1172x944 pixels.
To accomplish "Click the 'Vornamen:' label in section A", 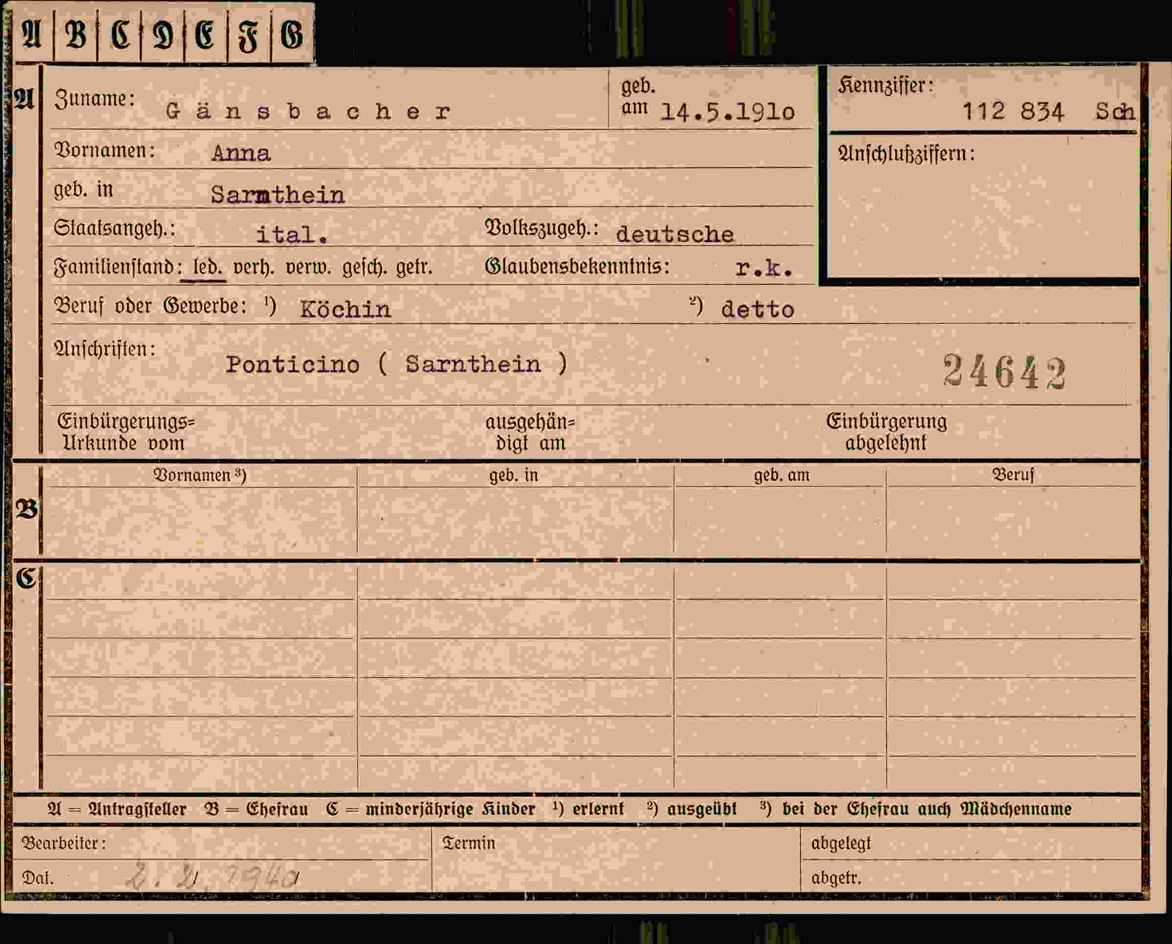I will [x=104, y=150].
